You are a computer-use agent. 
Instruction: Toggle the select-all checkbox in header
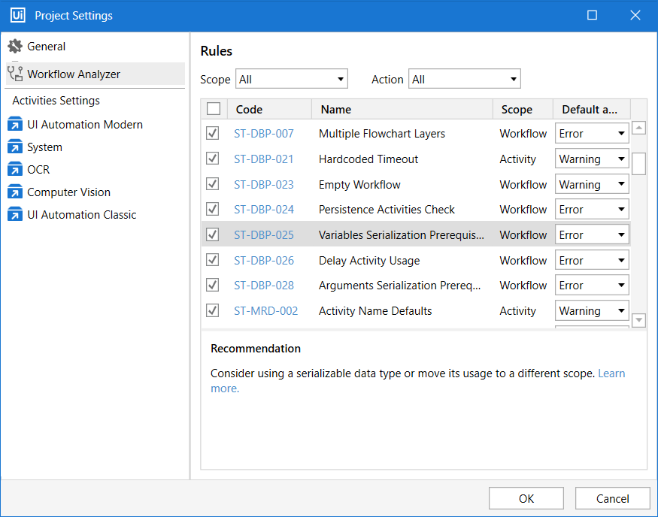[x=214, y=109]
